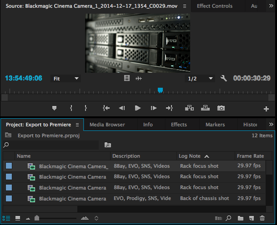Sort by the Log Note column header
The width and height of the screenshot is (277, 225).
pos(206,156)
